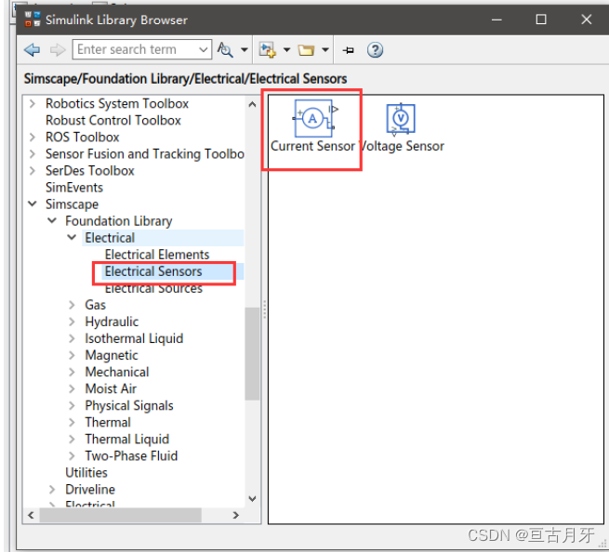Click the tree scroll up arrow
Screen dimensions: 609x552
point(253,104)
